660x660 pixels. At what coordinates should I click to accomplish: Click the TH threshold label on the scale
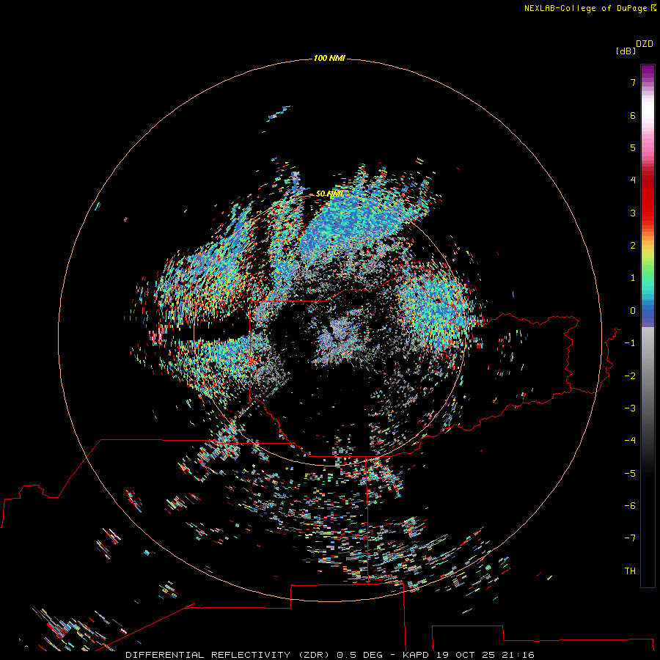pyautogui.click(x=630, y=571)
